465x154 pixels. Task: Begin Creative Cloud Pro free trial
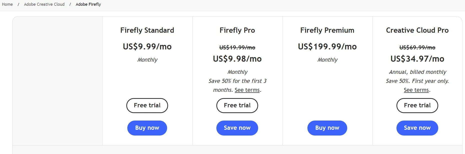pyautogui.click(x=417, y=106)
